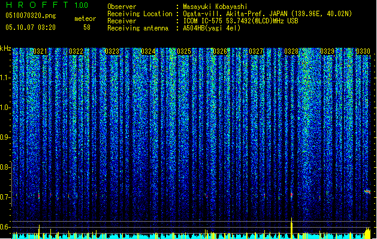Click the 0330 time marker

[x=363, y=51]
